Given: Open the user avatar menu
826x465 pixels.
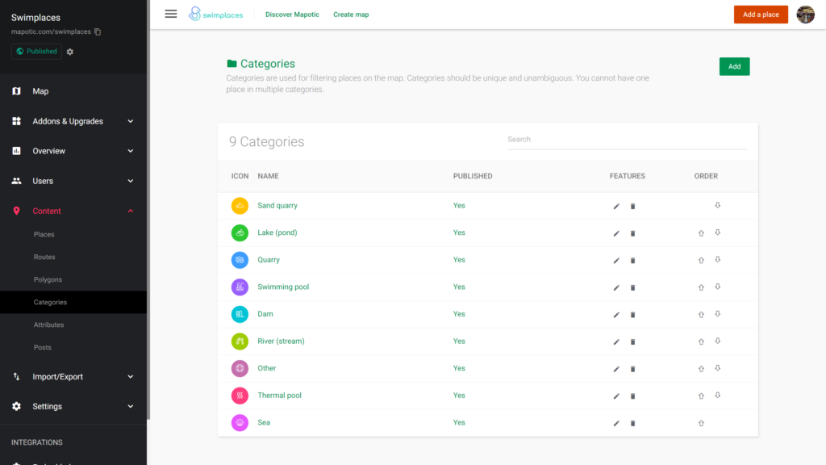Looking at the screenshot, I should pyautogui.click(x=806, y=15).
